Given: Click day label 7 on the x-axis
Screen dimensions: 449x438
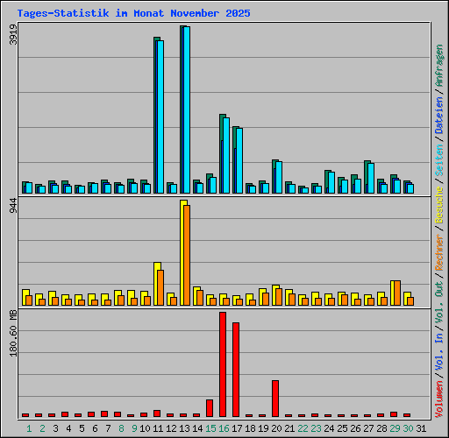Looking at the screenshot, I should pos(108,428).
